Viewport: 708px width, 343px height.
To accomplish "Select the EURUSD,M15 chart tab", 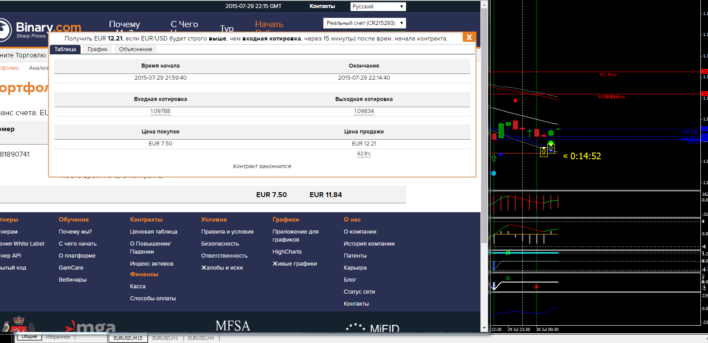I will coord(128,338).
